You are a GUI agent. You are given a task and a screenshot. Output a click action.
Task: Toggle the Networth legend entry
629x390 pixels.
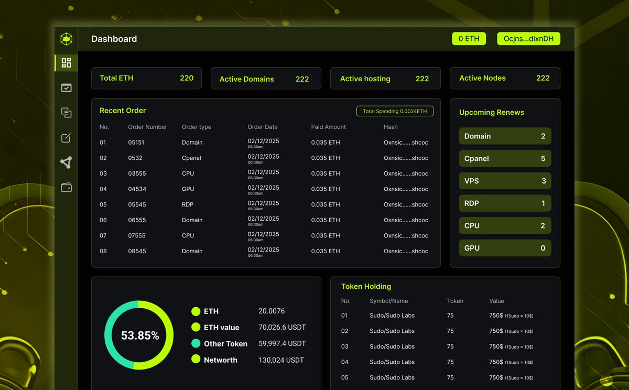click(x=220, y=360)
